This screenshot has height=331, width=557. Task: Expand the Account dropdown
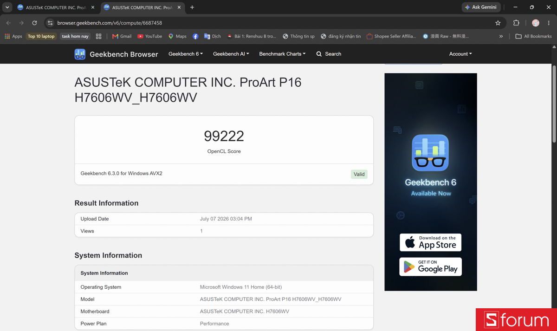point(460,54)
